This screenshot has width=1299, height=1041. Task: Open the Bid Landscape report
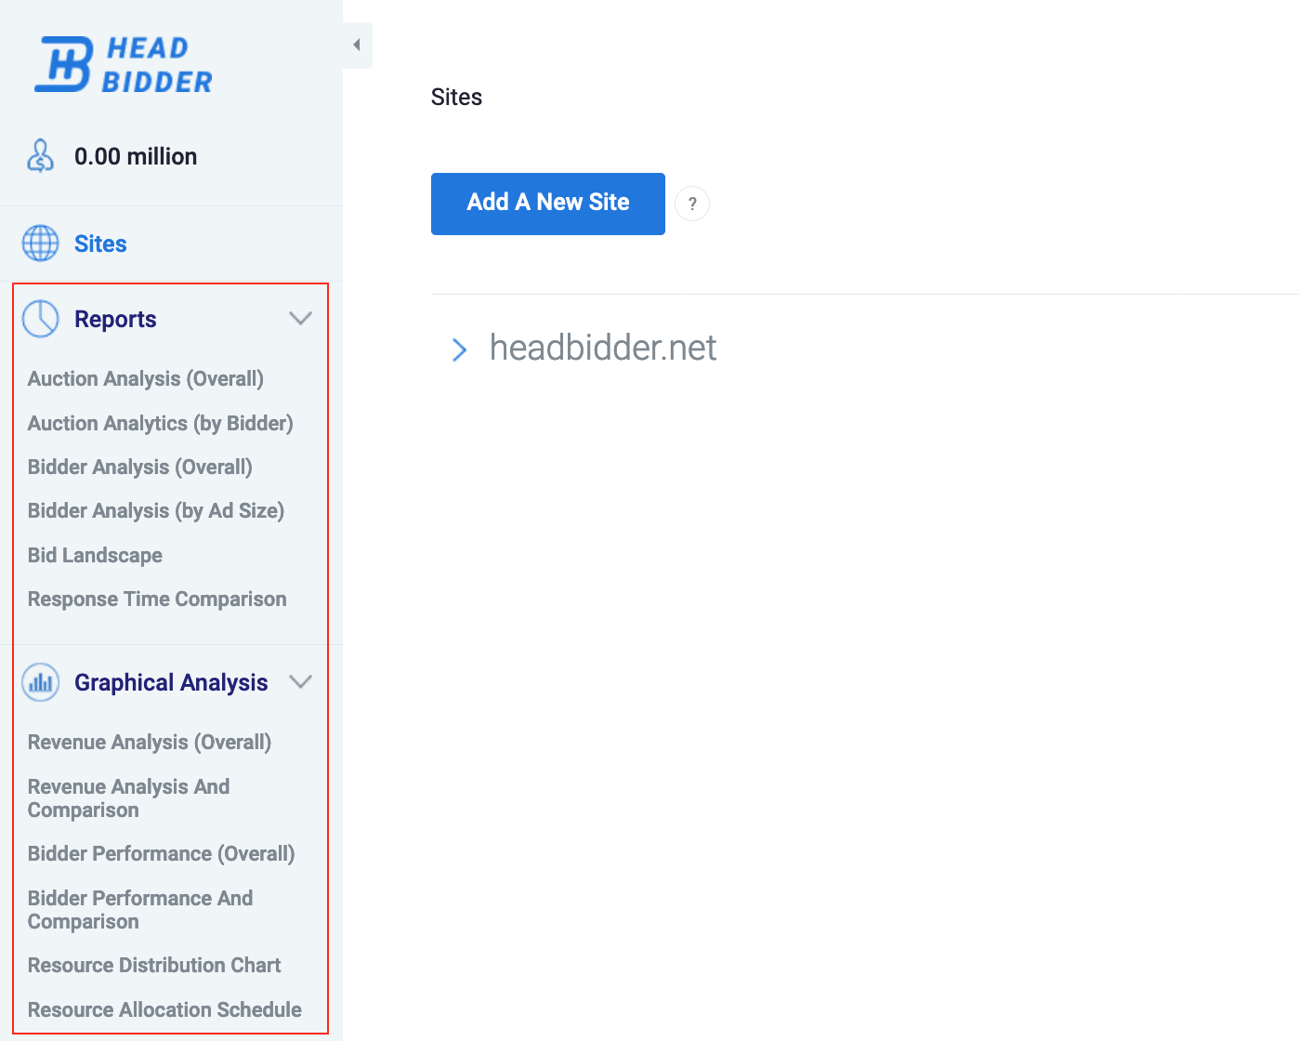95,556
